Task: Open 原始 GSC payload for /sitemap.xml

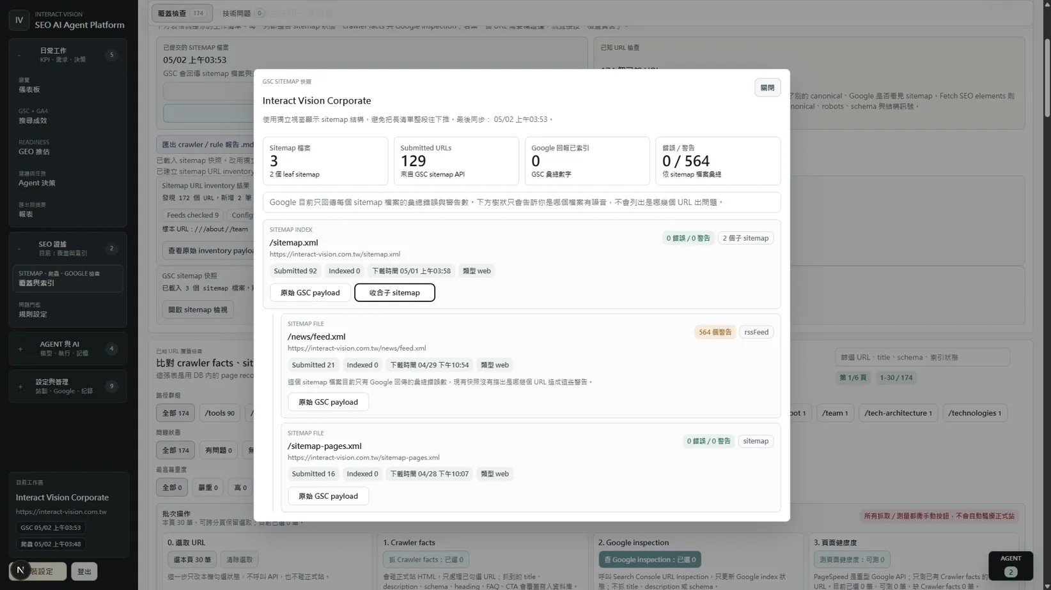Action: coord(310,292)
